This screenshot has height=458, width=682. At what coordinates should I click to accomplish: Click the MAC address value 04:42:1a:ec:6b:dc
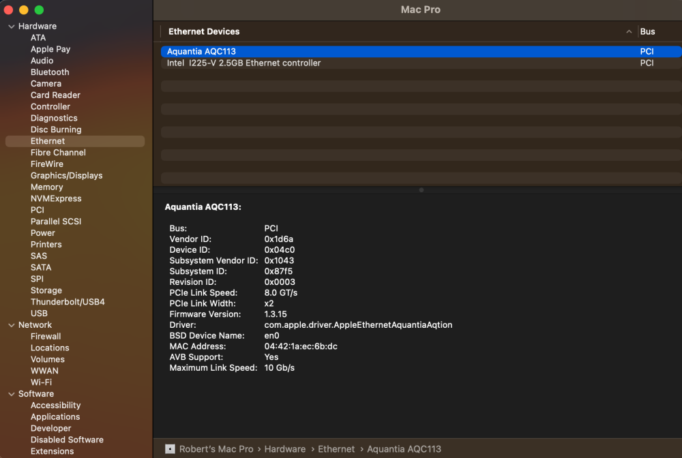(301, 346)
